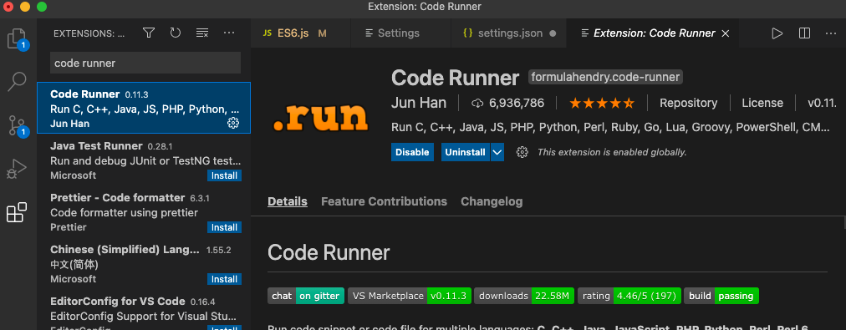Open the Details tab

point(288,201)
